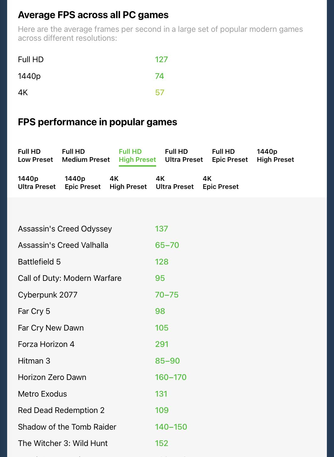Choose the 1440p Epic Preset tab
Image resolution: width=334 pixels, height=457 pixels.
pos(83,183)
